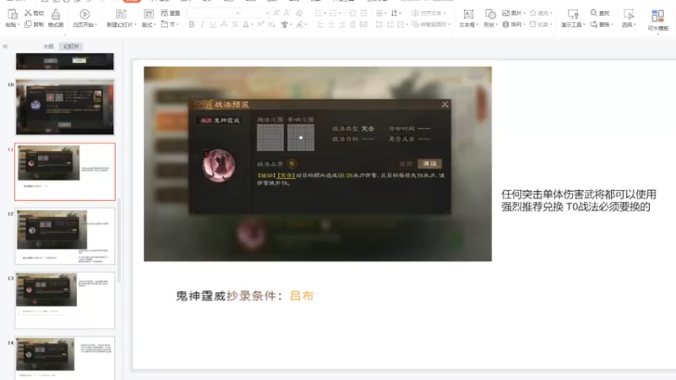Toggle text shadow S button
The height and width of the screenshot is (380, 676).
[x=235, y=24]
